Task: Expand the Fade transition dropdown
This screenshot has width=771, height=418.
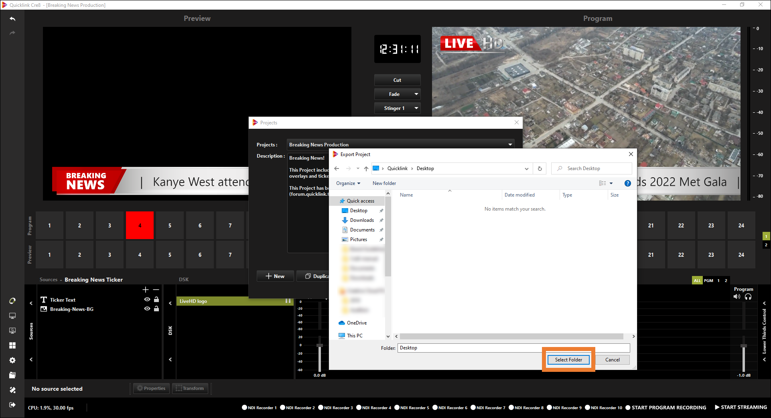Action: coord(416,94)
